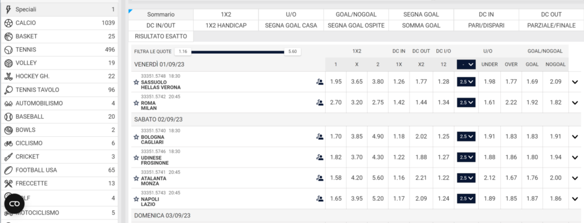Viewport: 584px width, 223px height.
Task: Click the Speciali lightning icon
Action: click(x=8, y=9)
